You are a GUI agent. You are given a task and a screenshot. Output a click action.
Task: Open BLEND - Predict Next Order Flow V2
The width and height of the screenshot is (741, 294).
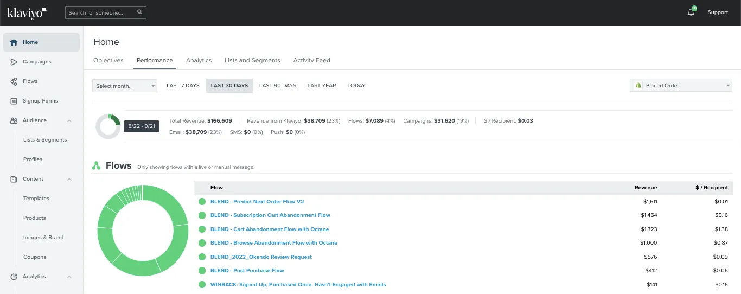(257, 202)
